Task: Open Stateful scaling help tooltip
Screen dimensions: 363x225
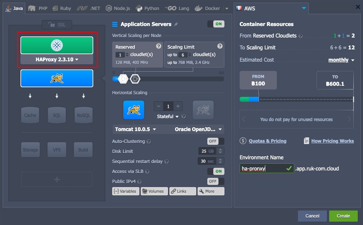Action: (x=184, y=116)
